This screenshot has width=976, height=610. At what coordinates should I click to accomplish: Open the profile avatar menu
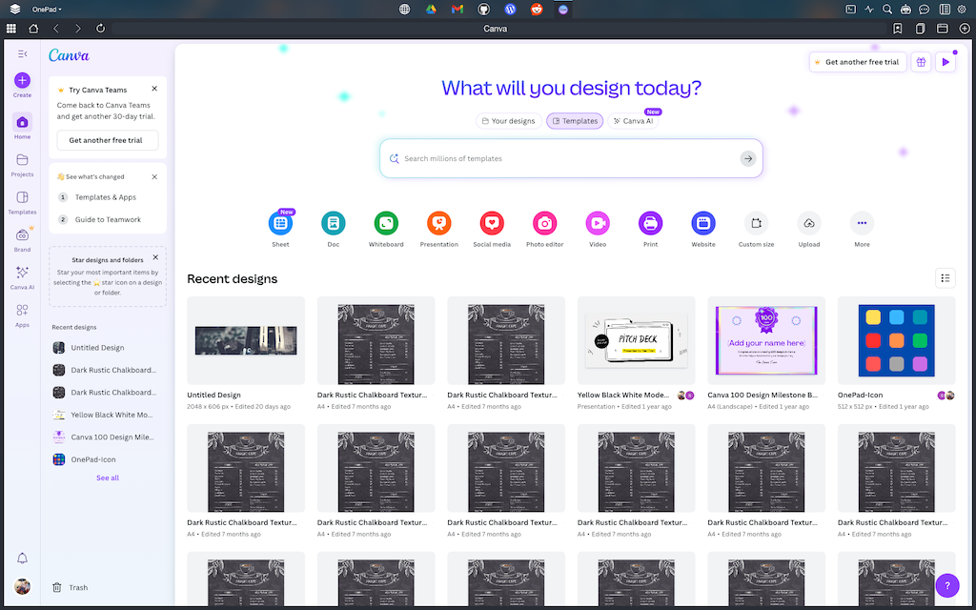(x=22, y=586)
